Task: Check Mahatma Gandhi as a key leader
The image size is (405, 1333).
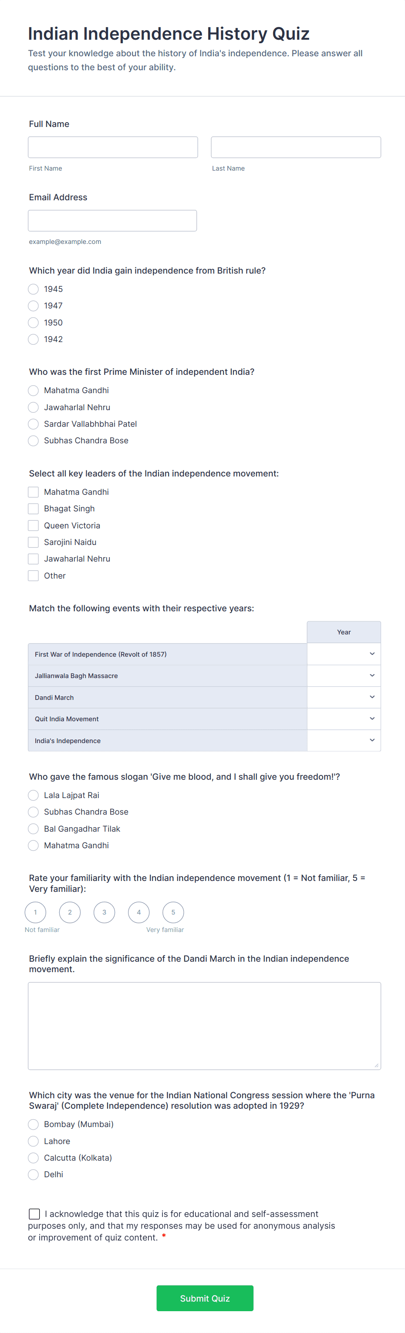Action: [x=33, y=492]
